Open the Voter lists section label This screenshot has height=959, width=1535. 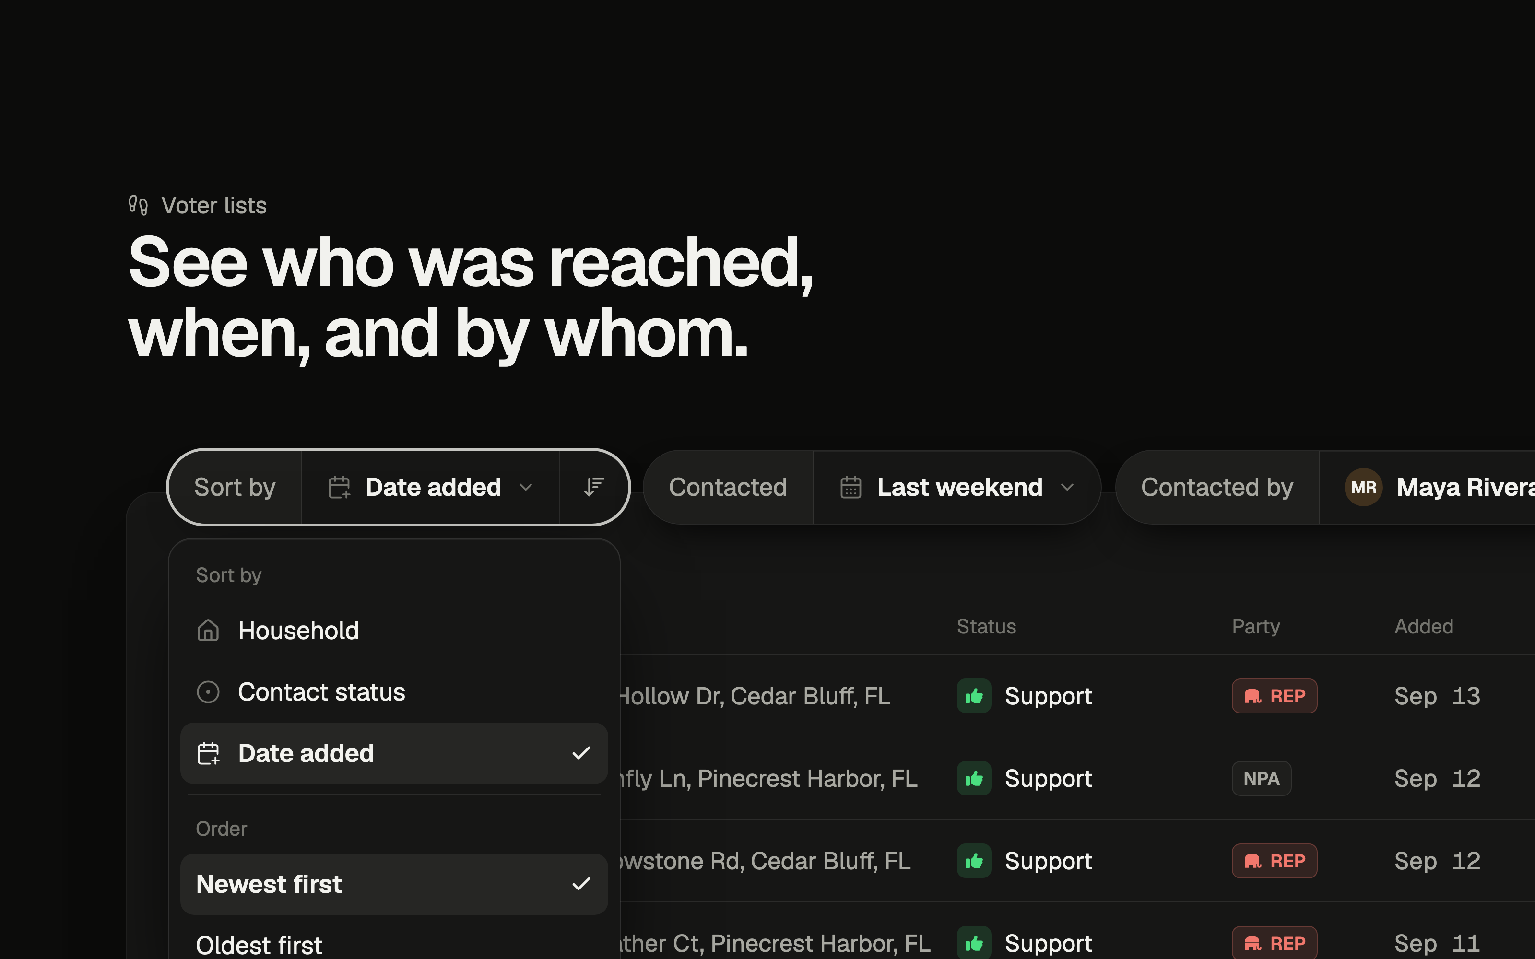point(214,206)
